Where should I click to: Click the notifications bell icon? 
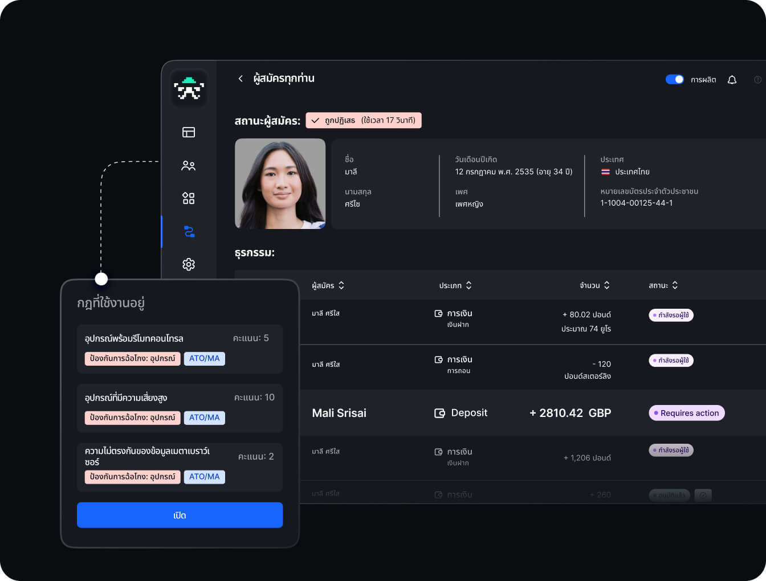[x=732, y=80]
